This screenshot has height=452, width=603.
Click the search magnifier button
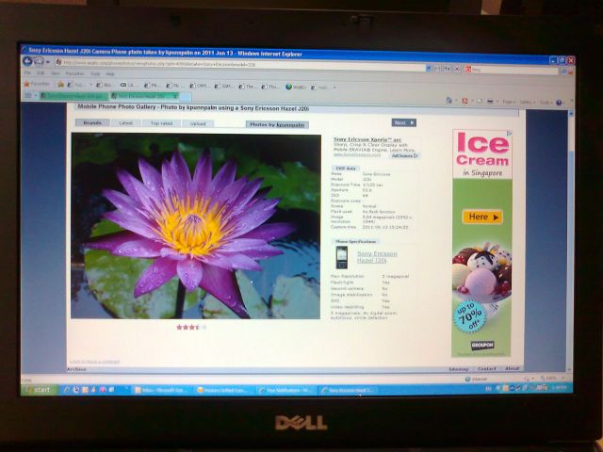coord(563,72)
